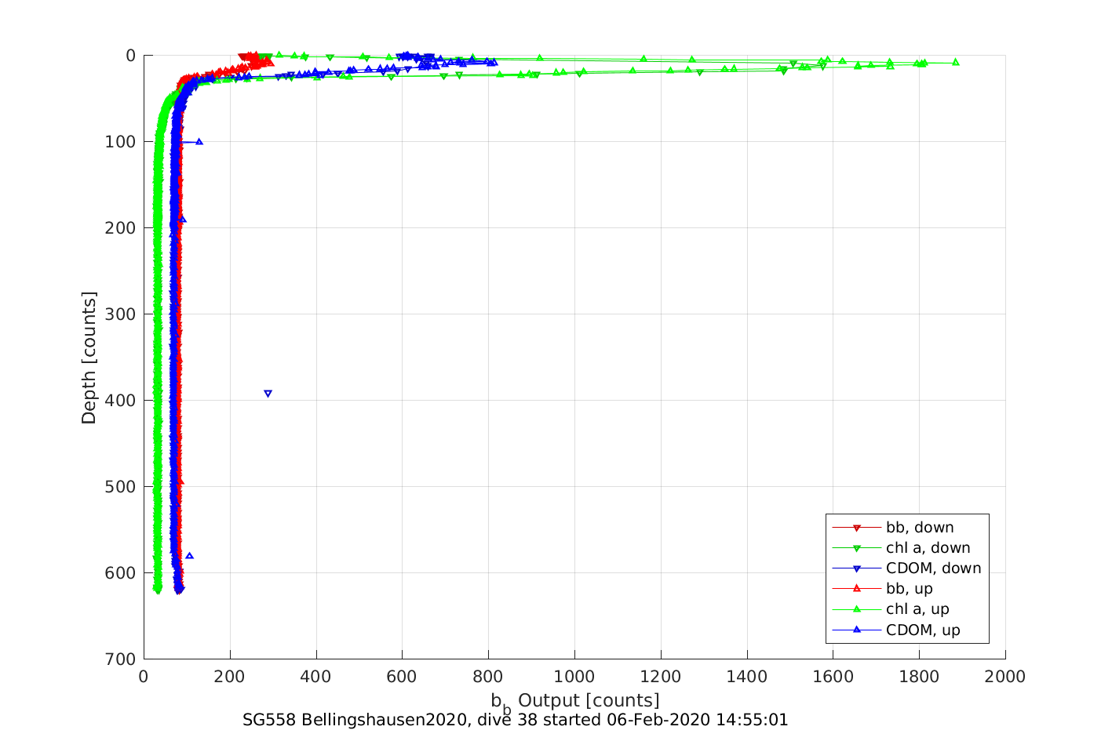Click the blue up-triangle outlier near depth 580
The height and width of the screenshot is (741, 1112).
(189, 555)
